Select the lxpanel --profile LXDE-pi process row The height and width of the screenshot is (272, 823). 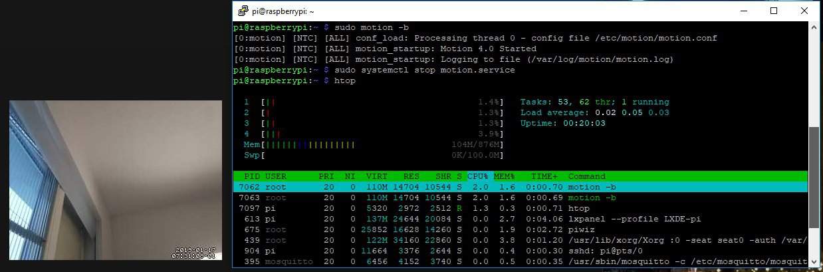(x=520, y=219)
